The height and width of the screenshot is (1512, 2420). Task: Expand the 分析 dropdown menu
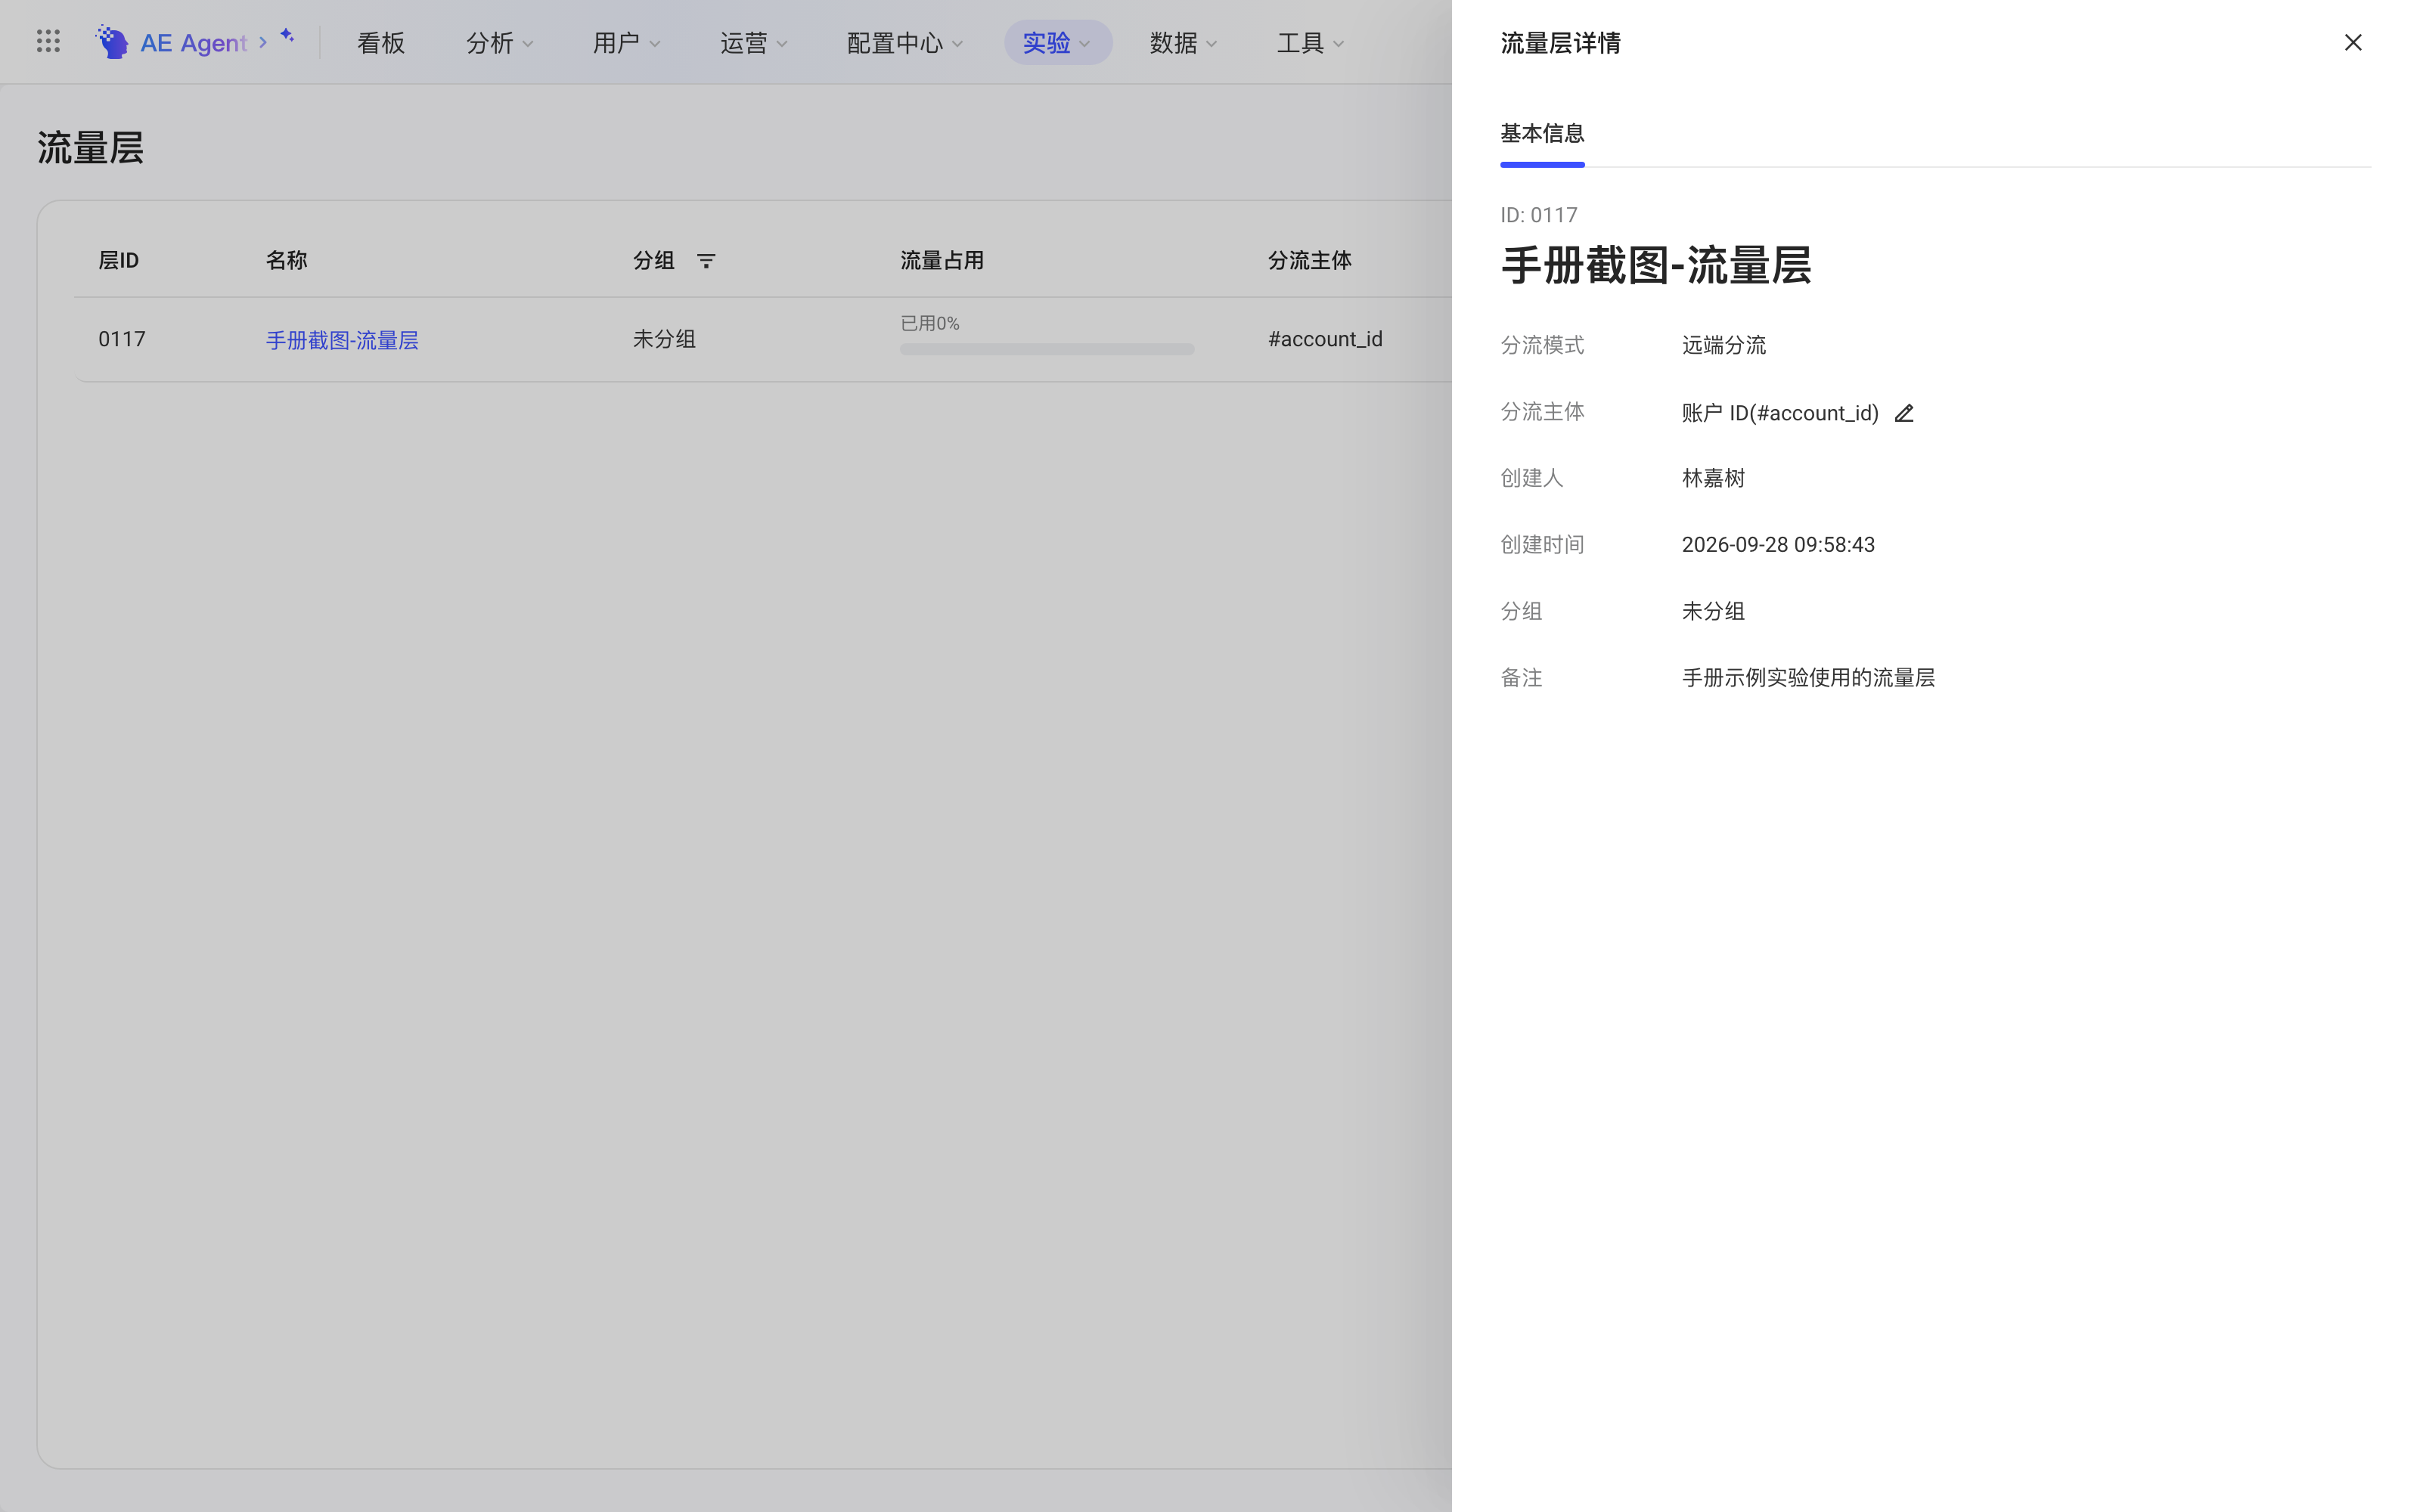[500, 43]
